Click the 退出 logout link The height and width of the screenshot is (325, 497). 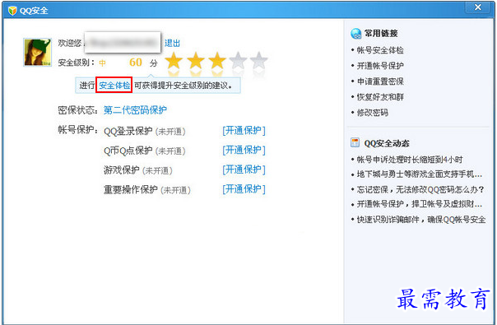pyautogui.click(x=172, y=43)
